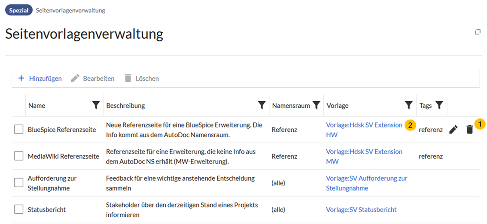The height and width of the screenshot is (224, 487).
Task: Open the Vorlage column filter icon
Action: coord(409,106)
